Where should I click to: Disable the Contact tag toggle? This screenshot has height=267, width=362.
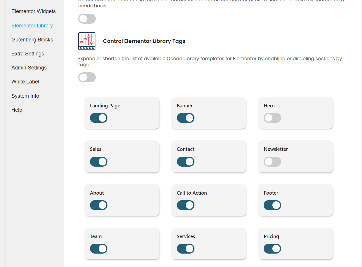[186, 162]
